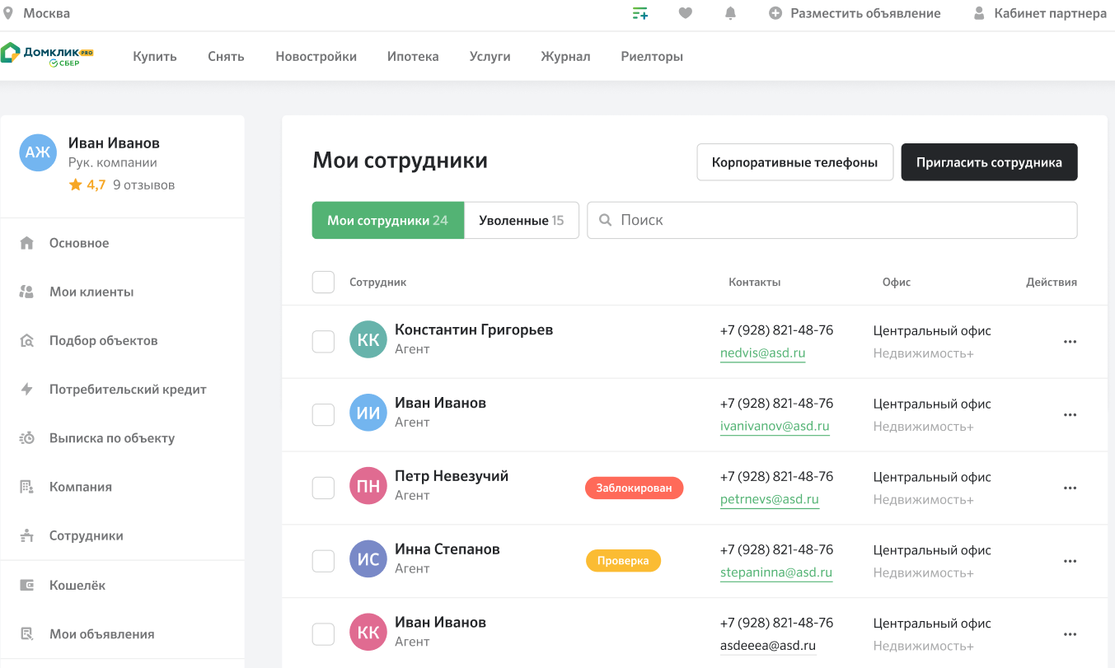Click the wallet icon next to Кошелёк

pos(26,585)
